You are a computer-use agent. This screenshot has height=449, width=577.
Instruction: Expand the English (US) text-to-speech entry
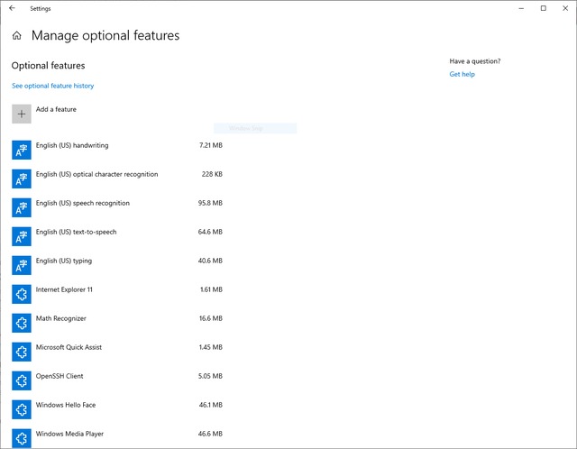76,232
